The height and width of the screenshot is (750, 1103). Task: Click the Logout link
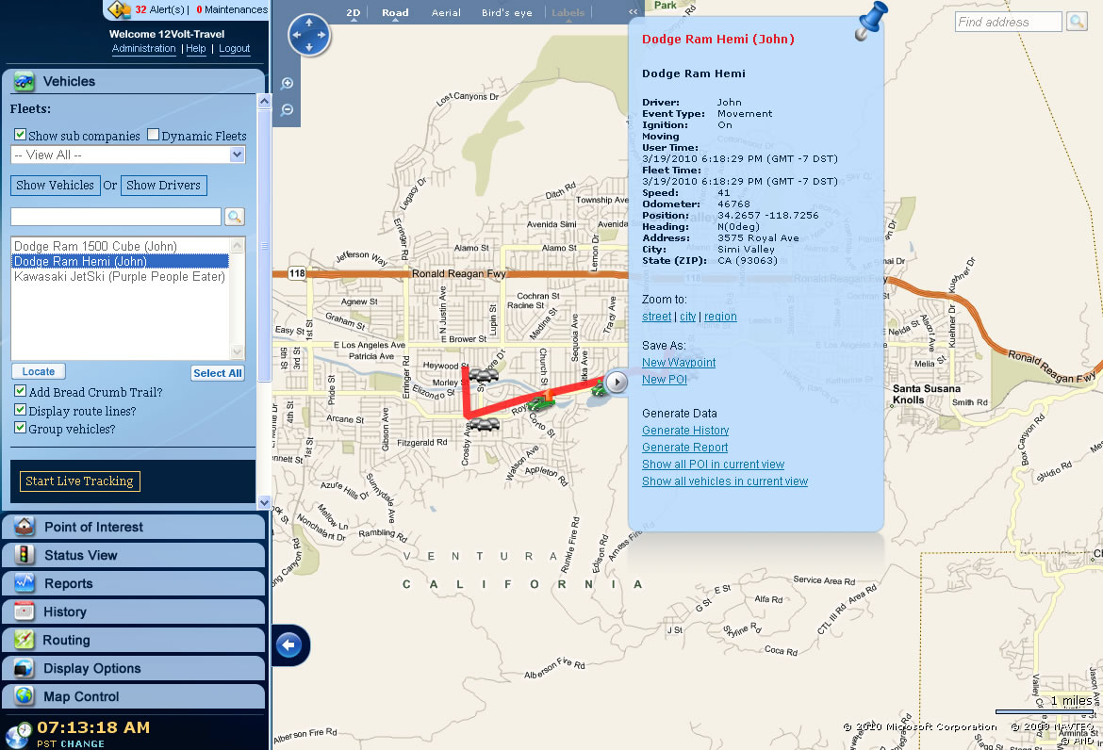point(234,48)
